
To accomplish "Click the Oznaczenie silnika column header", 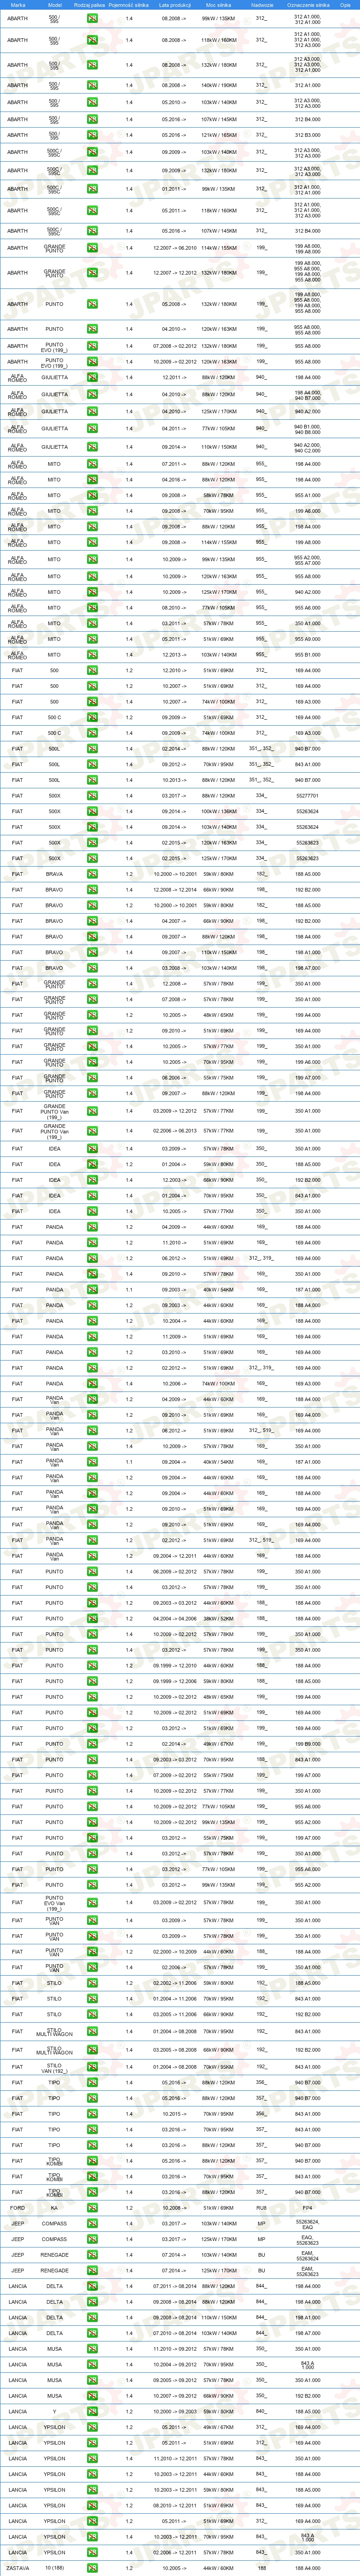I will [x=308, y=5].
